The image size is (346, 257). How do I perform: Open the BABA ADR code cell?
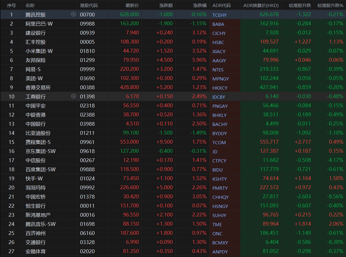pos(218,24)
